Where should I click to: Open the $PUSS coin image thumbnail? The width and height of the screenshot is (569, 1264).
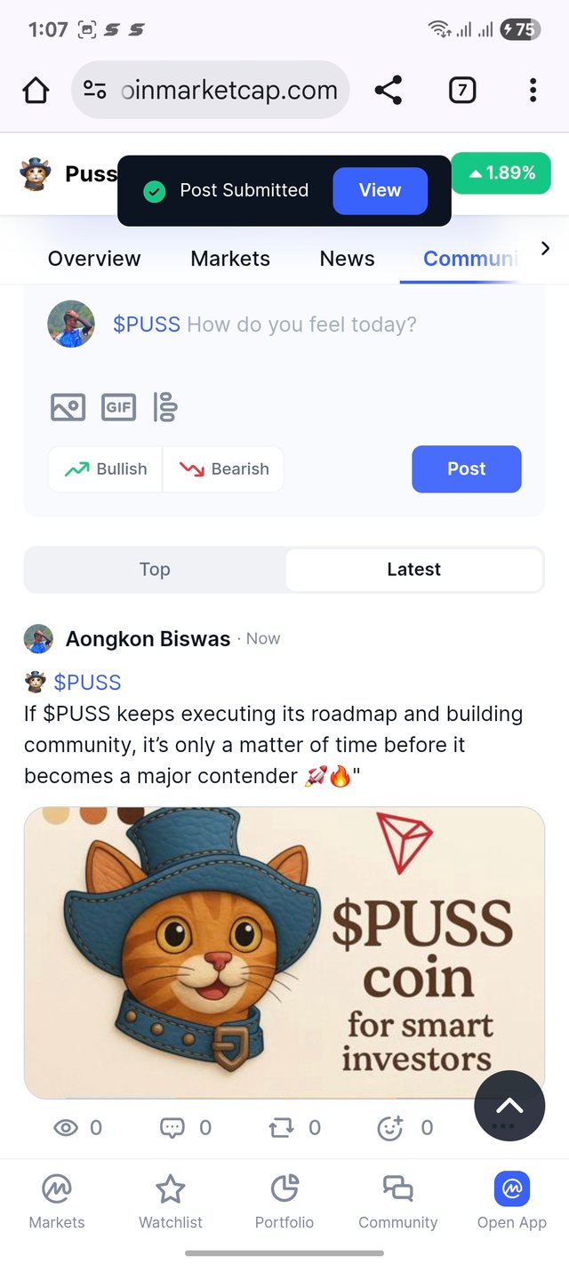point(284,953)
